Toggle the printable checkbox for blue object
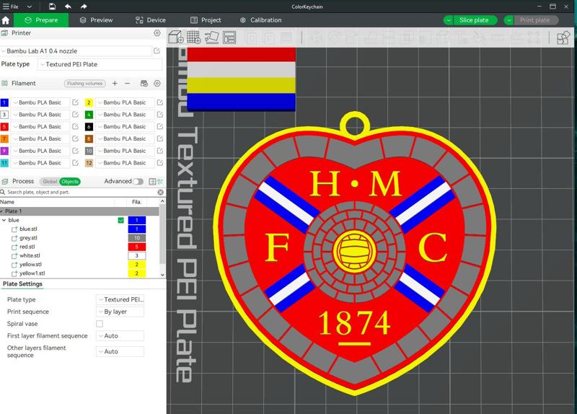The image size is (577, 414). pyautogui.click(x=120, y=220)
